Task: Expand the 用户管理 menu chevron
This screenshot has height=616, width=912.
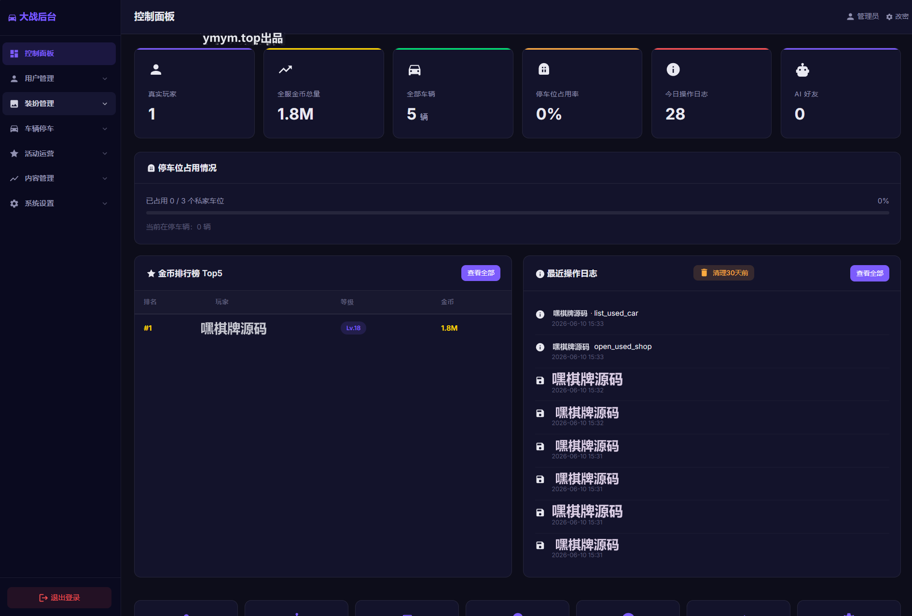Action: (105, 79)
